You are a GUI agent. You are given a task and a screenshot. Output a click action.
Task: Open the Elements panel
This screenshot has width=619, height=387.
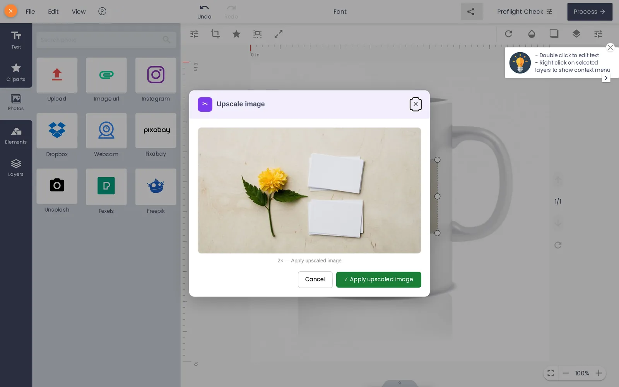click(16, 136)
